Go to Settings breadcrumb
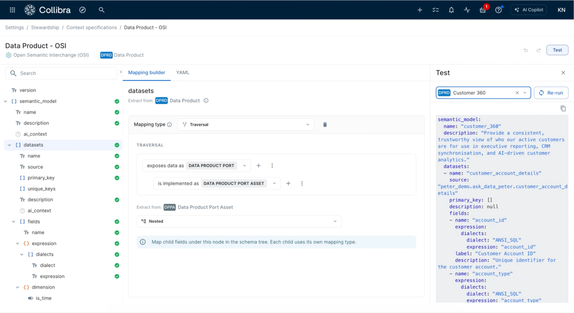The width and height of the screenshot is (574, 313). click(x=14, y=28)
